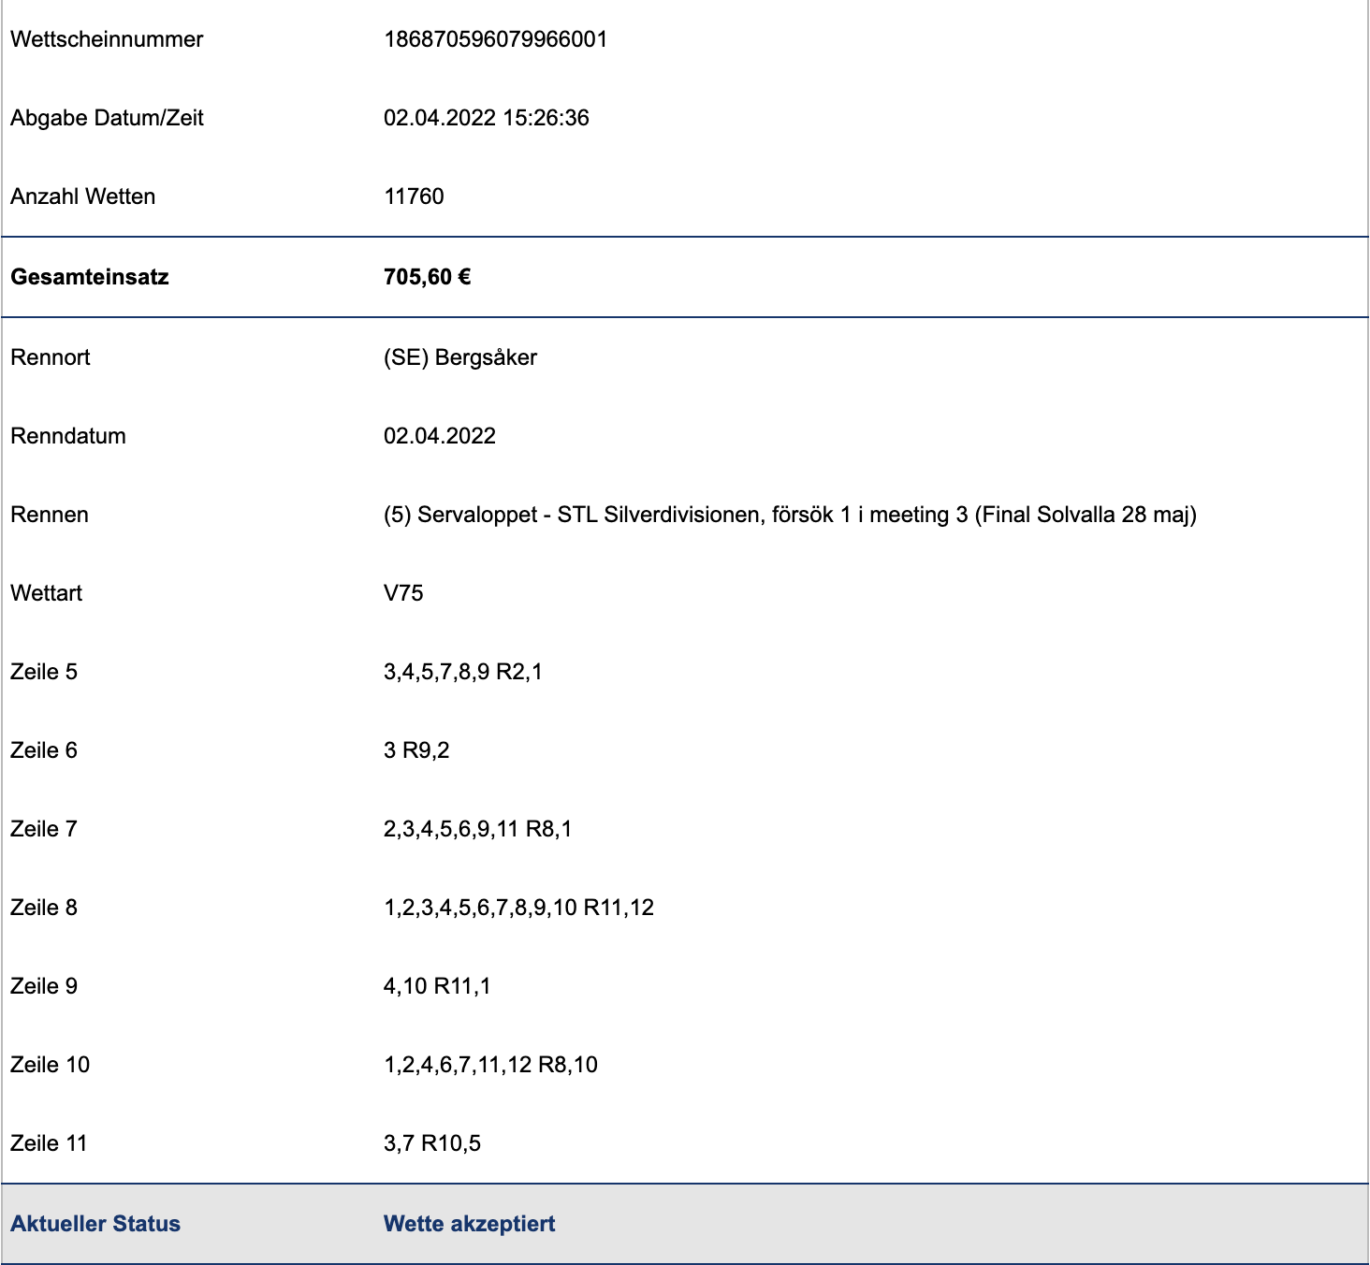Click the Rennen label

pyautogui.click(x=50, y=515)
